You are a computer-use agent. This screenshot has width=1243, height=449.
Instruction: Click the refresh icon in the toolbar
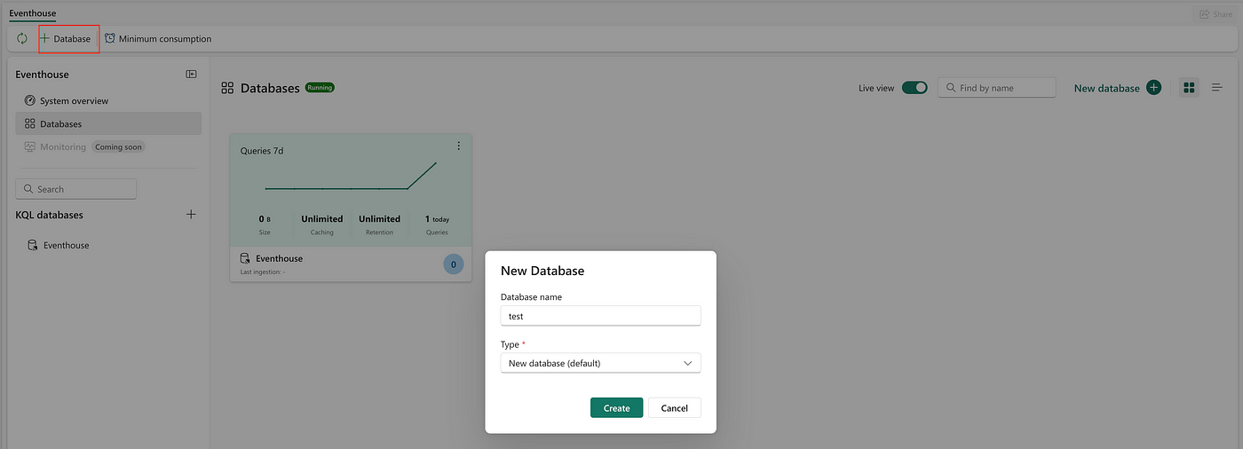coord(22,39)
